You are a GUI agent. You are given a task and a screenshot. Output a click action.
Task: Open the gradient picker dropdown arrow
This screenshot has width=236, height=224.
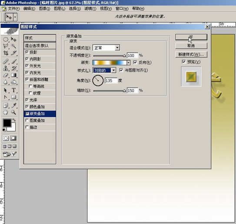click(x=128, y=63)
